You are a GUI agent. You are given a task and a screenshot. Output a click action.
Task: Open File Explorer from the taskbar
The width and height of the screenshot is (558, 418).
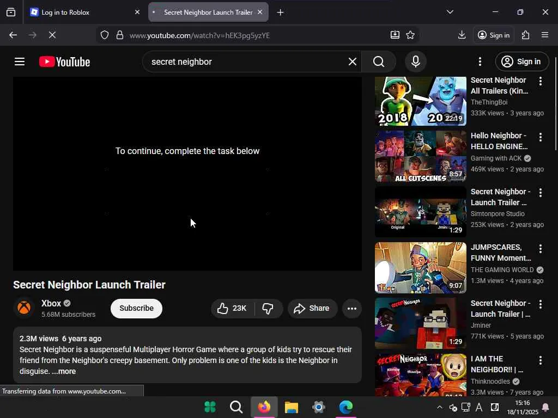(292, 407)
